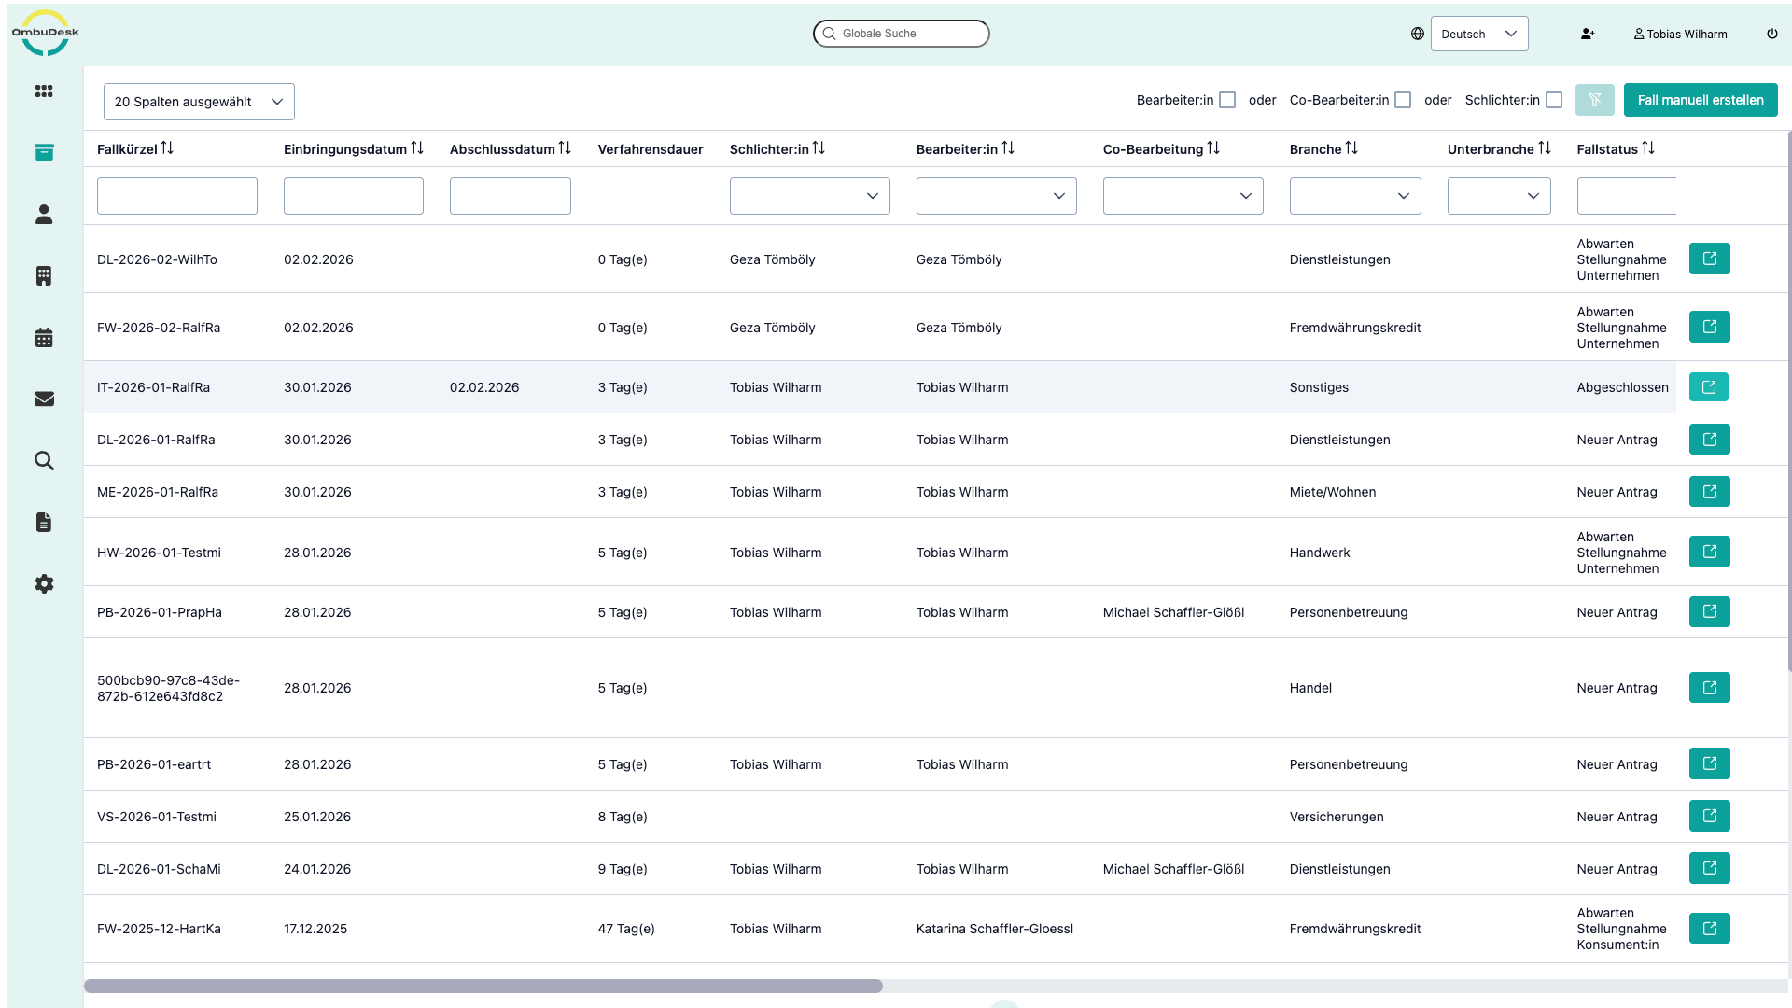The image size is (1792, 1008).
Task: Open the Deutsch language dropdown
Action: [1478, 34]
